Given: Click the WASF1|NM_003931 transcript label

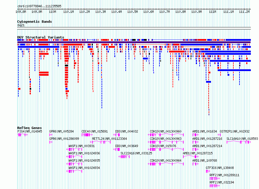Looking at the screenshot, I should [81, 146].
